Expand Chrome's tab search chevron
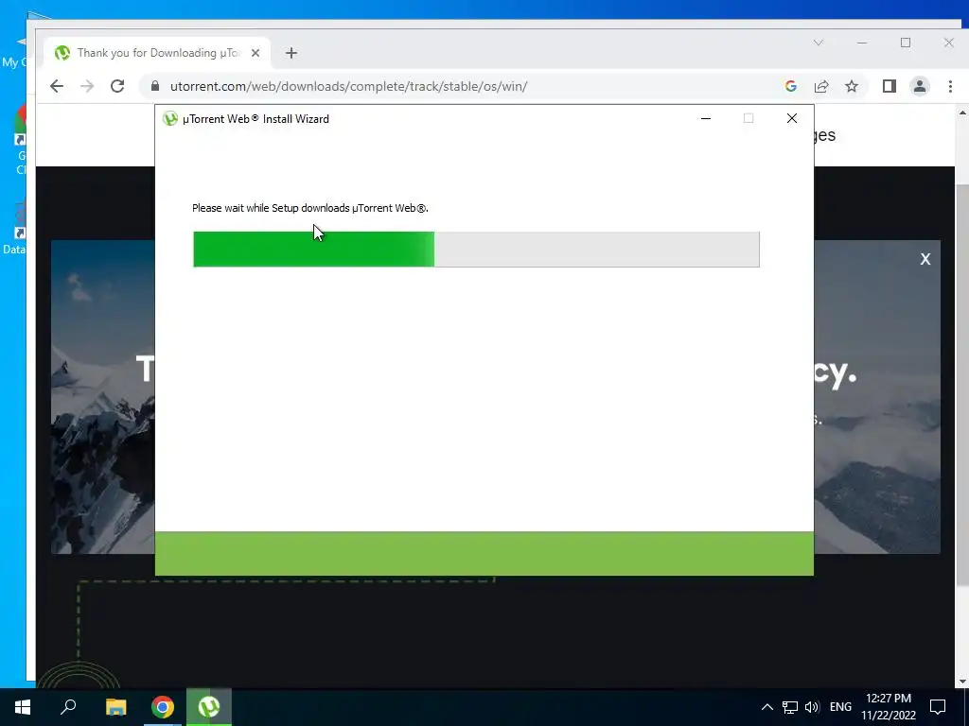Screen dimensions: 969x726 pos(819,43)
